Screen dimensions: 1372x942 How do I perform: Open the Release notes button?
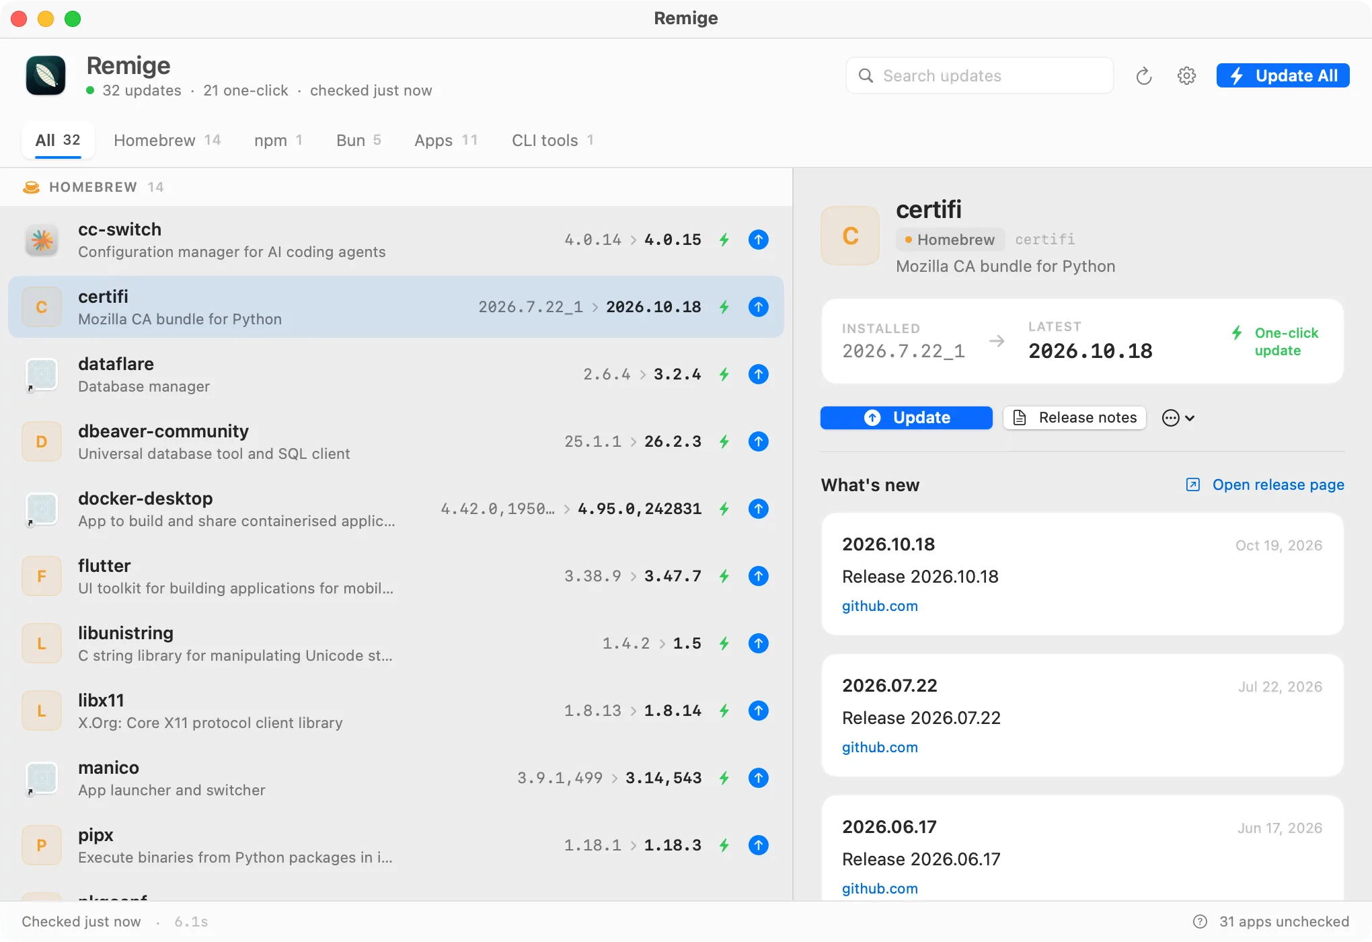click(1074, 417)
